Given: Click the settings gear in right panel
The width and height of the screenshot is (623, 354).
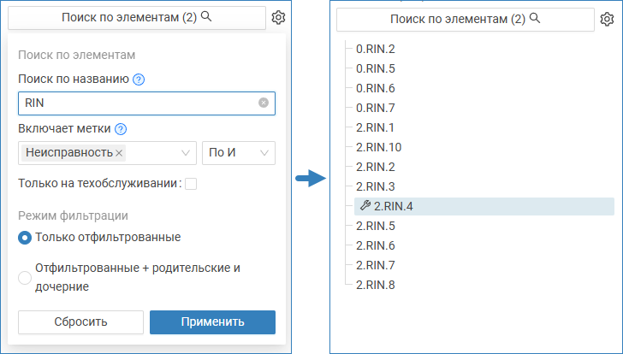Looking at the screenshot, I should click(x=606, y=19).
